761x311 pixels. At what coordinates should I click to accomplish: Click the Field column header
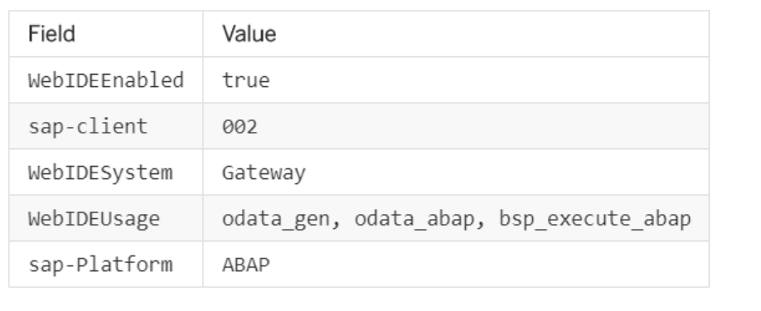tap(51, 34)
